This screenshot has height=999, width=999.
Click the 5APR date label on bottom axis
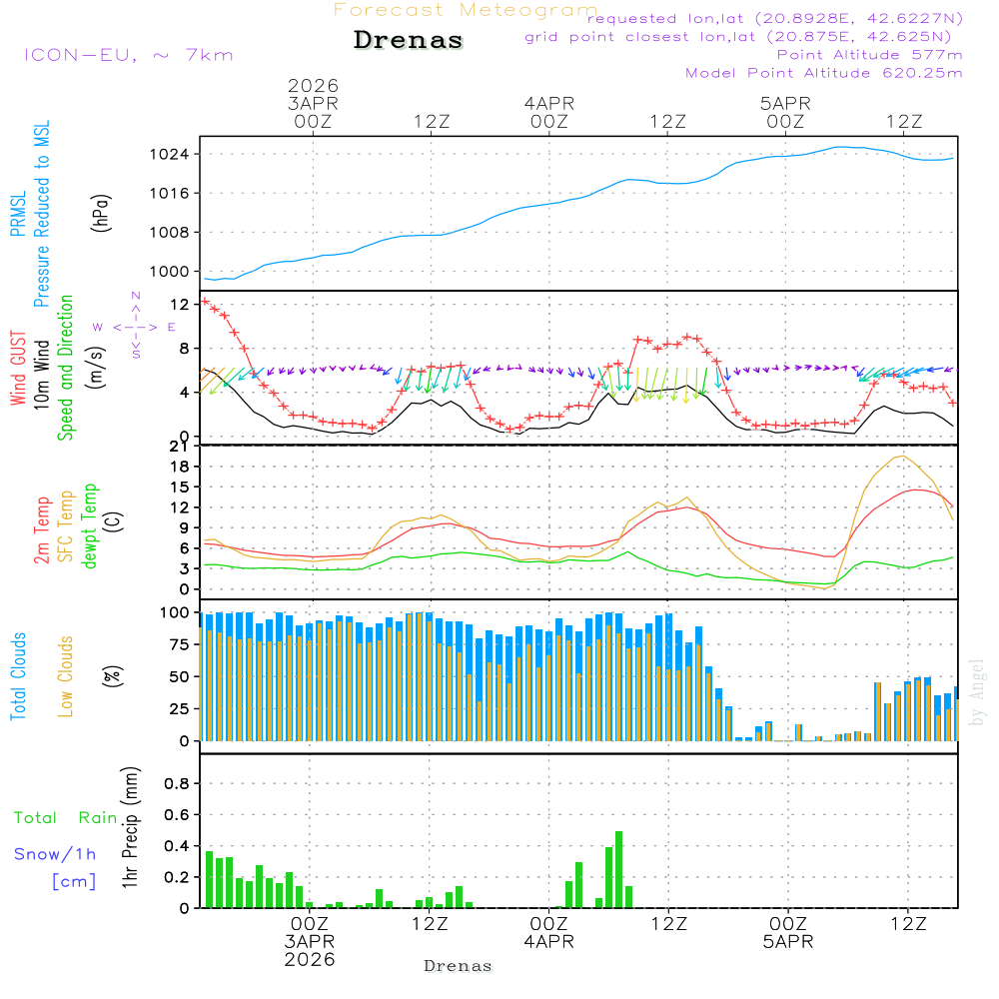click(786, 942)
